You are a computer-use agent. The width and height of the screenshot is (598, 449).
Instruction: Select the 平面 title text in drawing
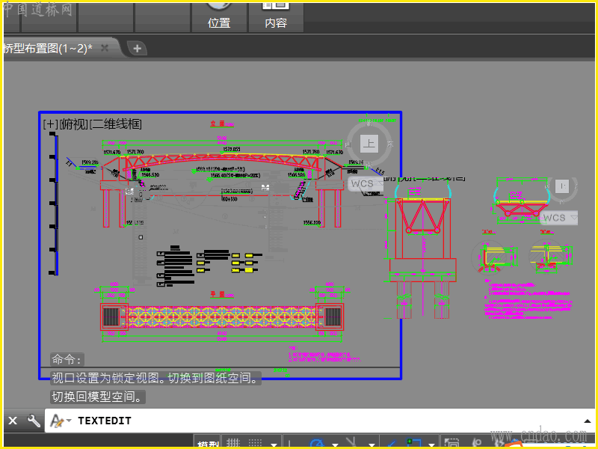(x=218, y=294)
